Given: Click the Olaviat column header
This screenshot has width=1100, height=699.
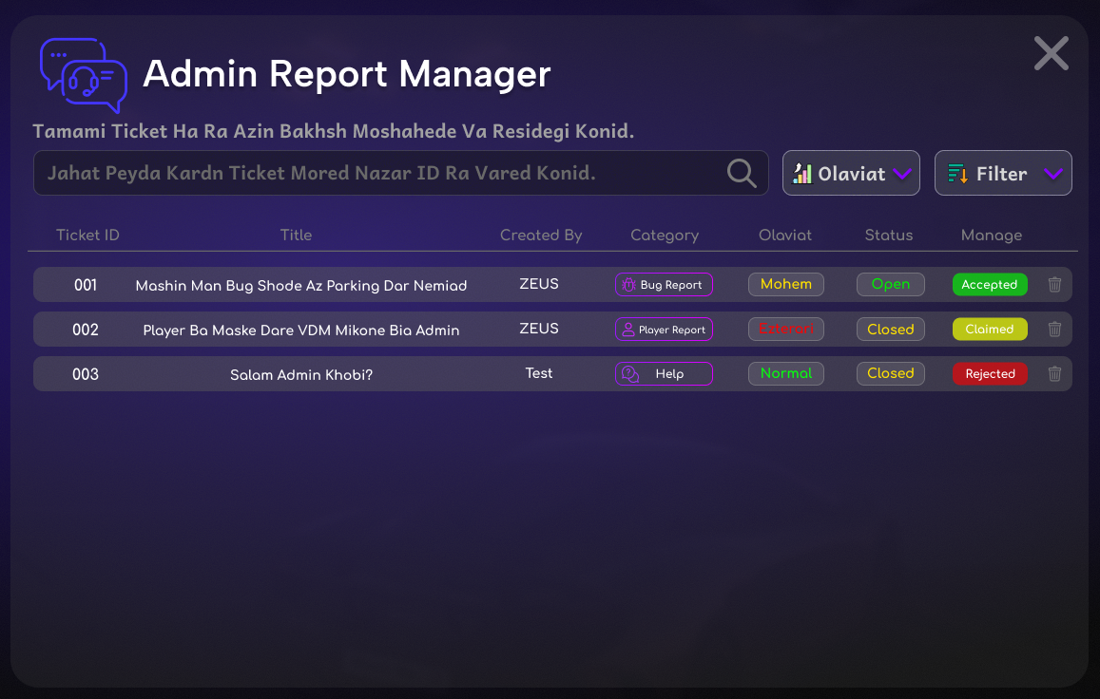Looking at the screenshot, I should pos(785,235).
